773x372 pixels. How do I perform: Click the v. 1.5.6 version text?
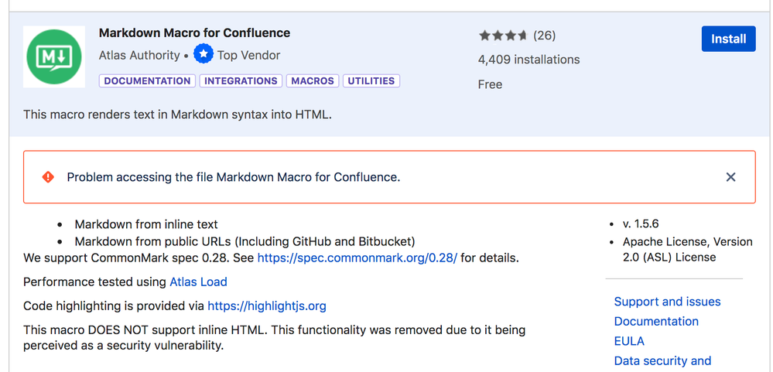[641, 224]
